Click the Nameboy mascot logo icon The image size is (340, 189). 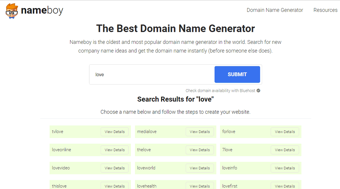coord(12,11)
